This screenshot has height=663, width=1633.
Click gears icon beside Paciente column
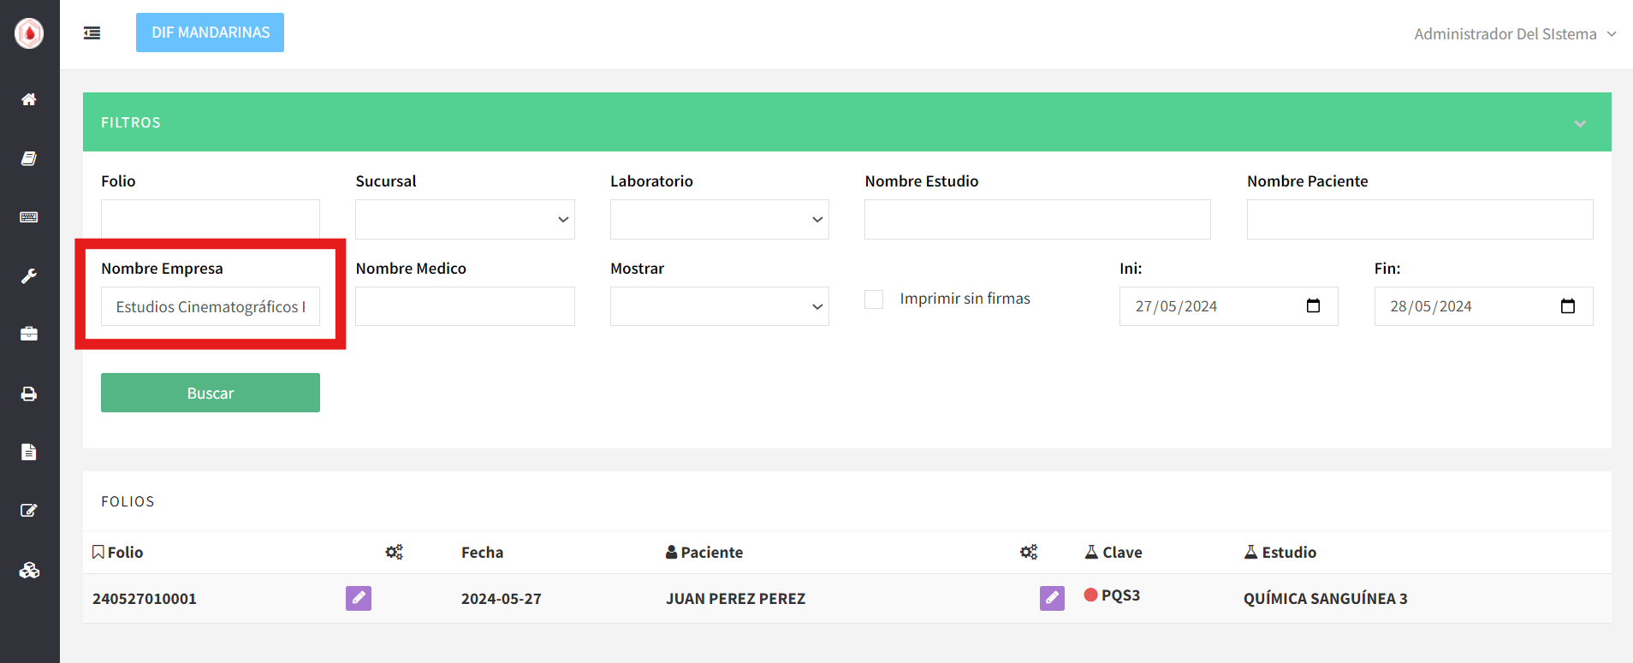pyautogui.click(x=1029, y=553)
